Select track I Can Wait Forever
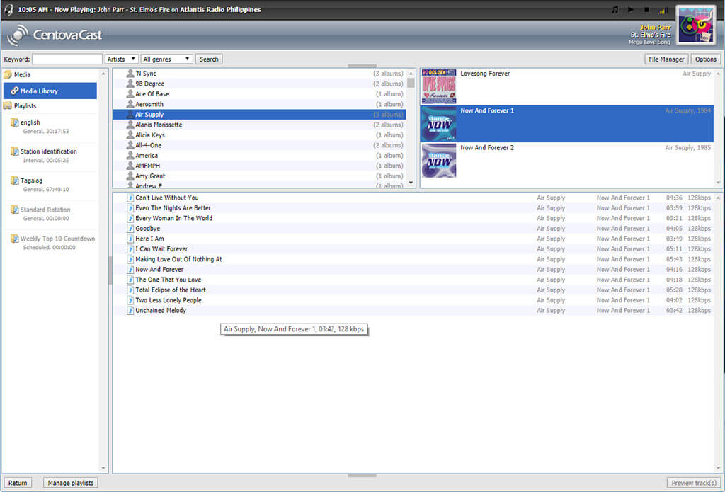Screen dimensions: 725x492 (413, 248)
